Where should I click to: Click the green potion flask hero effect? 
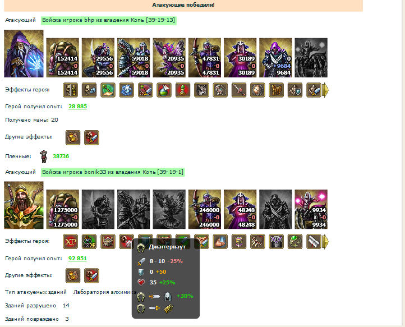click(164, 90)
